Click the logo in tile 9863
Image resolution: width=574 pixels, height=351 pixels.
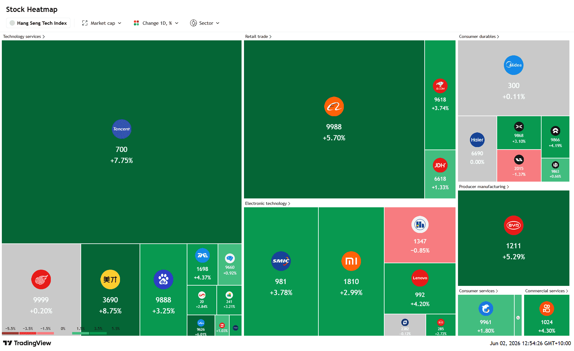click(555, 165)
